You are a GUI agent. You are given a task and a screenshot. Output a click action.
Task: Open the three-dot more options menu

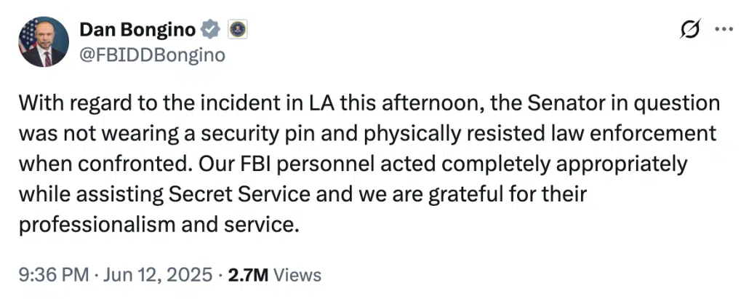[x=724, y=30]
